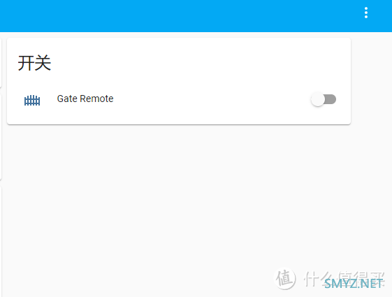Open Gate Remote entity details via its name

[85, 99]
